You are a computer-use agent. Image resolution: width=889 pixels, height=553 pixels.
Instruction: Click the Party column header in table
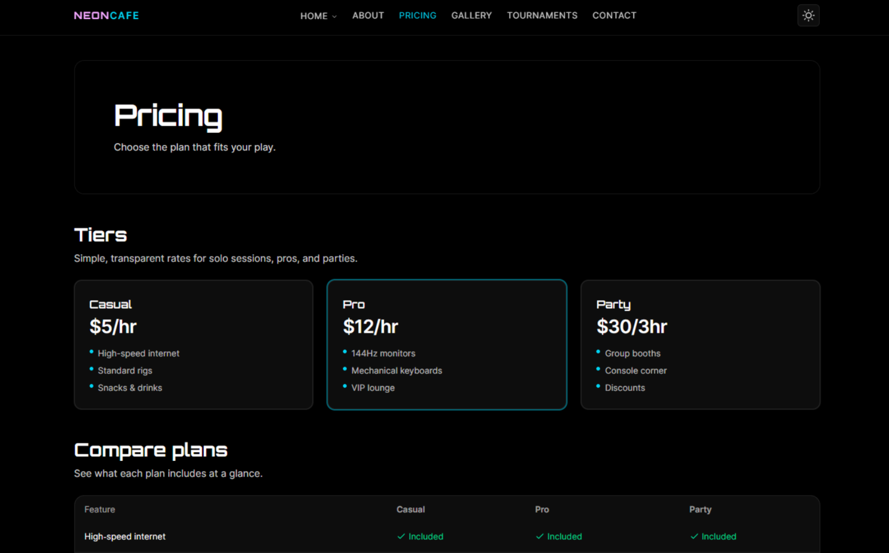(x=700, y=510)
